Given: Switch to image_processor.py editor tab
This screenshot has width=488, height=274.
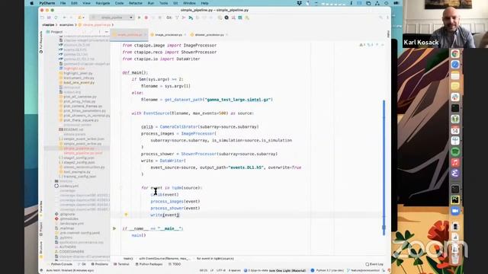Looking at the screenshot, I should pos(168,35).
